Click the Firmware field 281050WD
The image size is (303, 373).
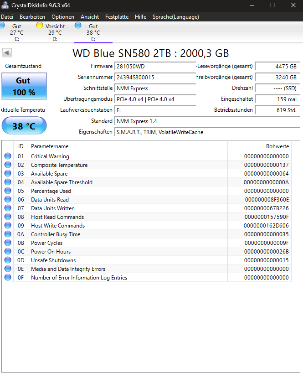pyautogui.click(x=155, y=67)
